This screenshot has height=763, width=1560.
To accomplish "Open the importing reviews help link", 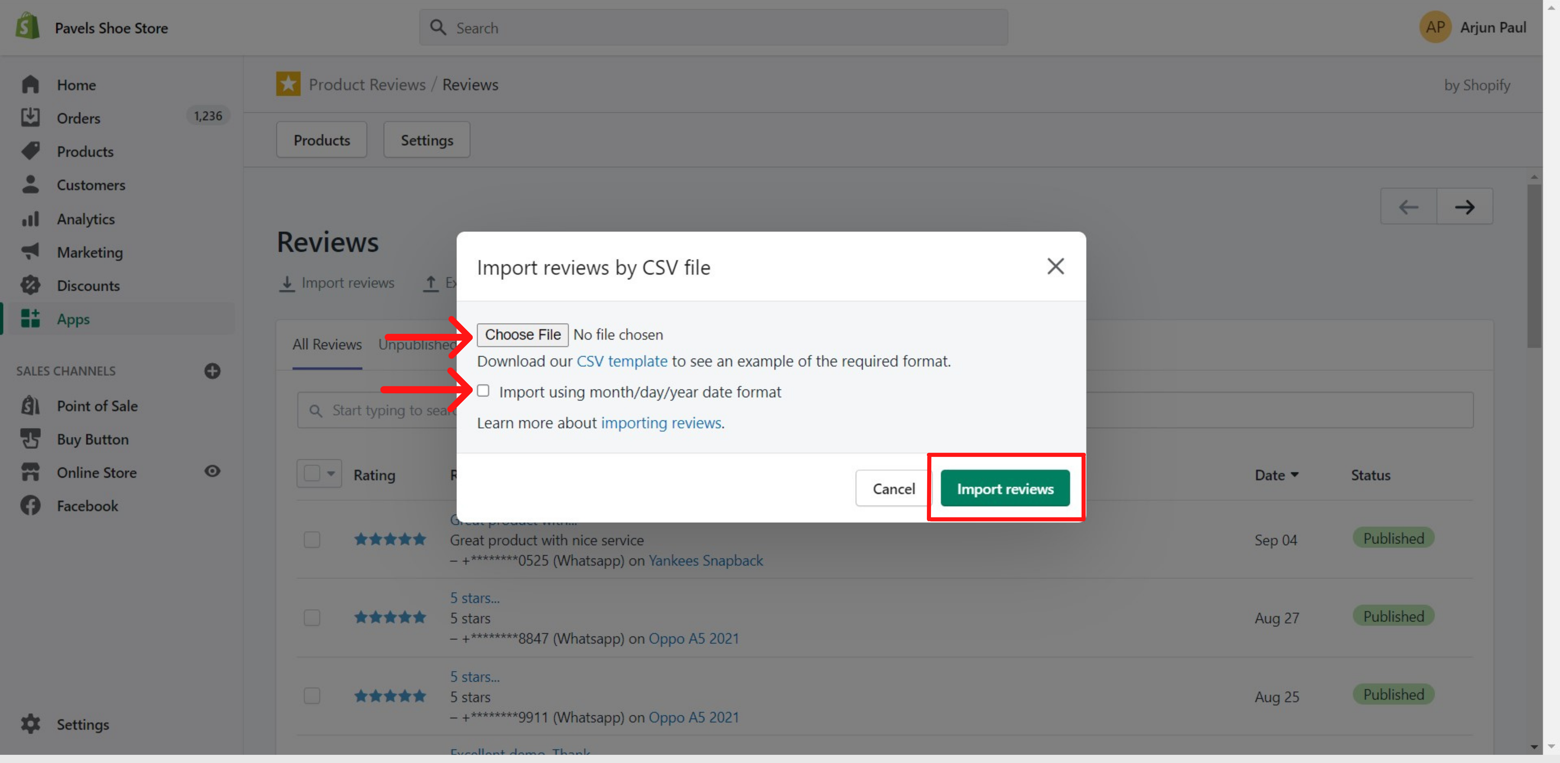I will [x=661, y=423].
